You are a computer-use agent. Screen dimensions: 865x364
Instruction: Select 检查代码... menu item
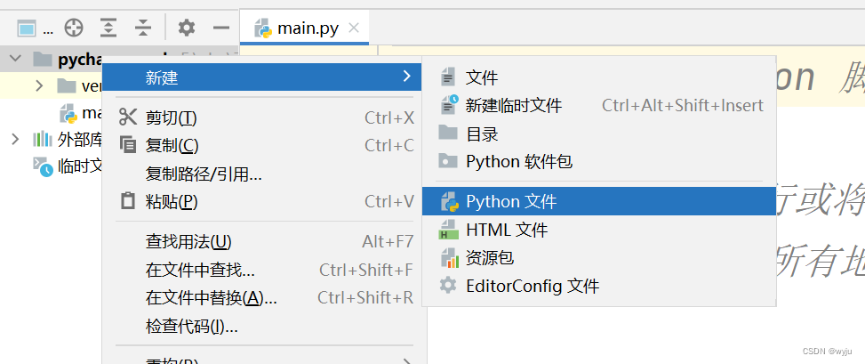[264, 327]
